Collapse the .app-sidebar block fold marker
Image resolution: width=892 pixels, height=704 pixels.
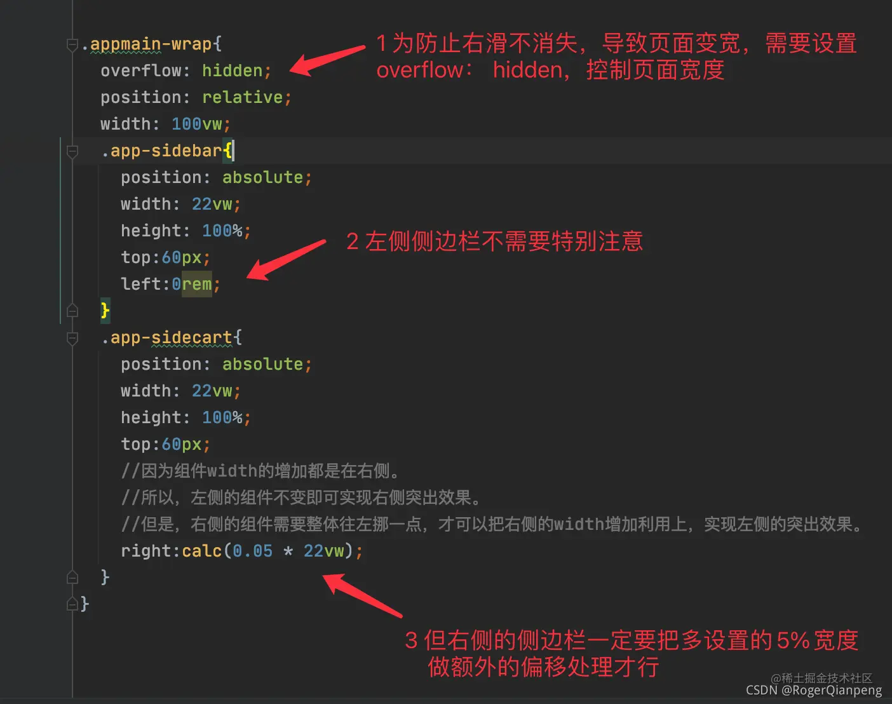point(72,151)
